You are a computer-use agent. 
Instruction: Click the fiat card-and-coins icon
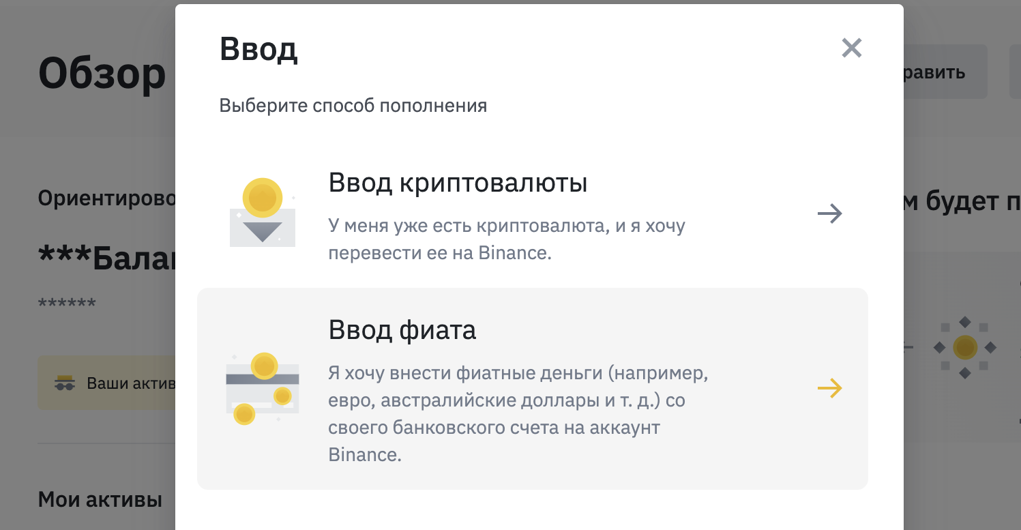(x=263, y=388)
